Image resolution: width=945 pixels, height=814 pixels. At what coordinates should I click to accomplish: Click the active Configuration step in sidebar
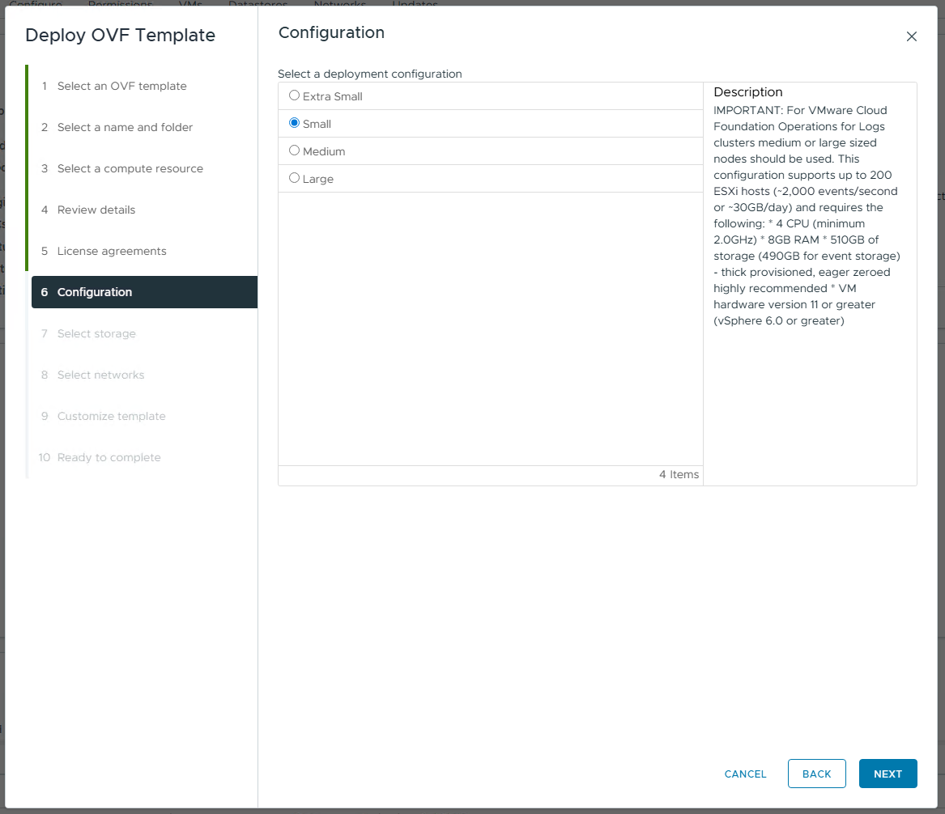[95, 292]
